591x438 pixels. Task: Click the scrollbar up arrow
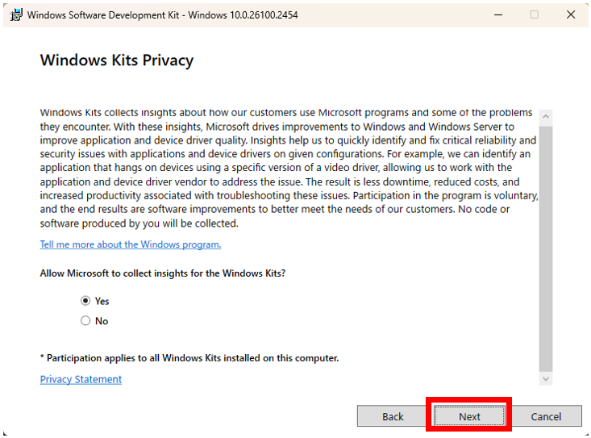[546, 115]
